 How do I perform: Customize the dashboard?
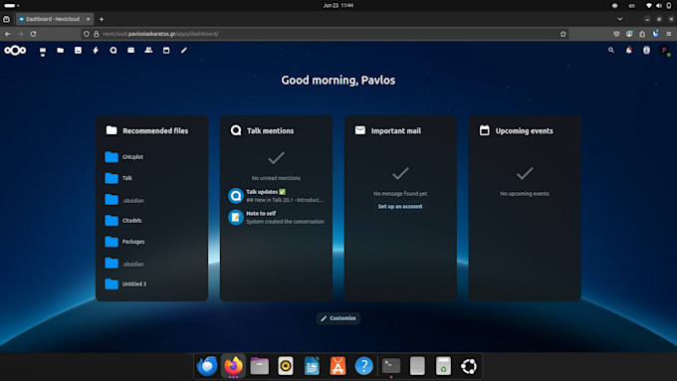click(338, 318)
